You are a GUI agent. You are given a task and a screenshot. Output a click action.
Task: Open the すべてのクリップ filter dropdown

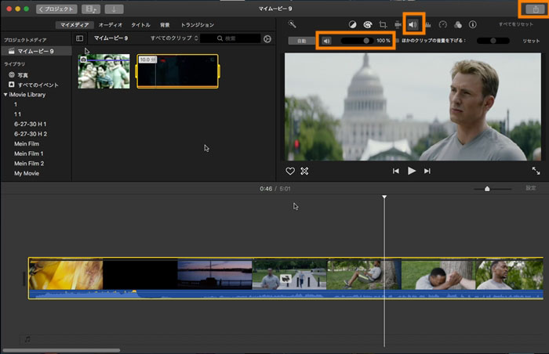[171, 38]
